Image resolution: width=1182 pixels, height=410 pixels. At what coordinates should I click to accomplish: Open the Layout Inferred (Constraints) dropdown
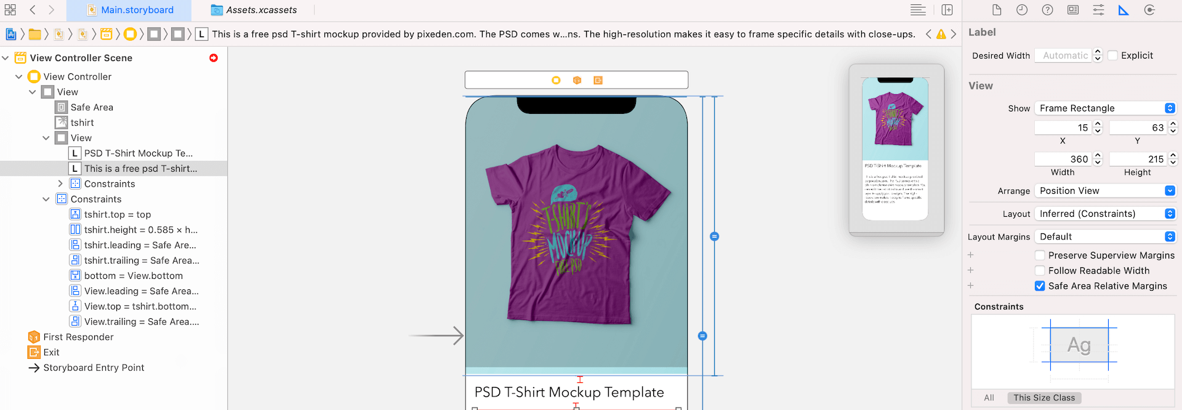pyautogui.click(x=1106, y=214)
